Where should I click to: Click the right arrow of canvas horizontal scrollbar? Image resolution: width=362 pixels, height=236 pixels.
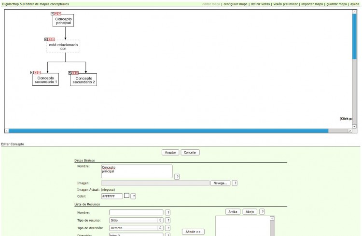pos(350,131)
